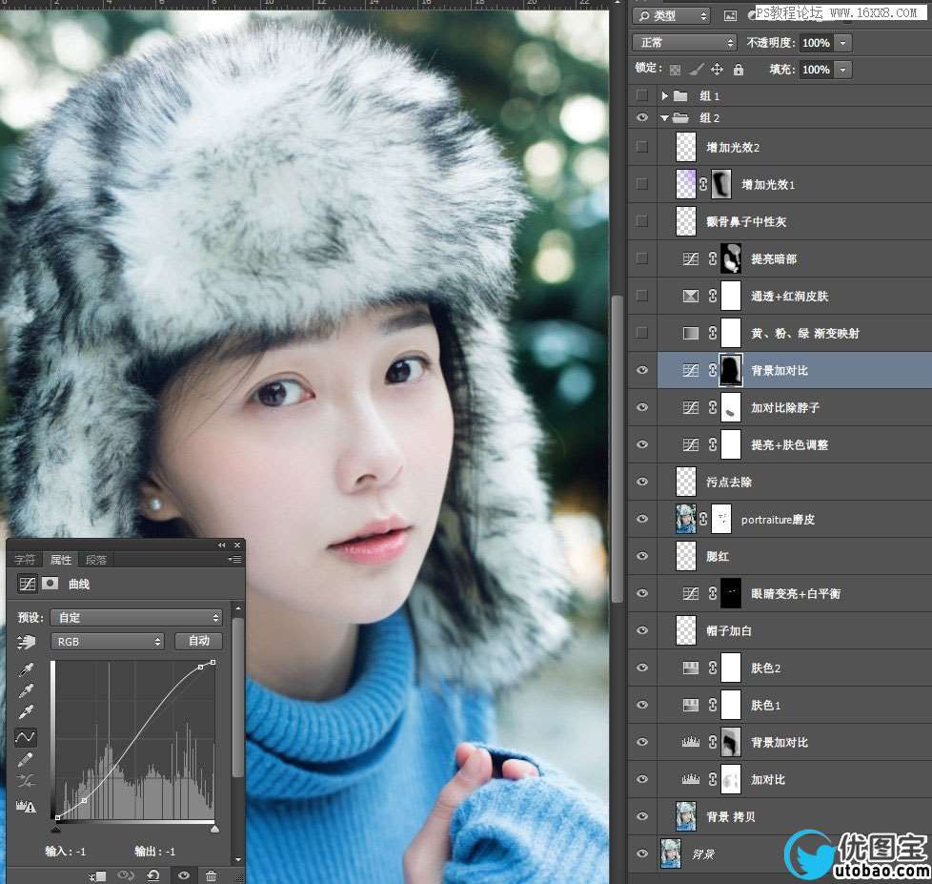932x884 pixels.
Task: Open the RGB channel dropdown
Action: 108,642
